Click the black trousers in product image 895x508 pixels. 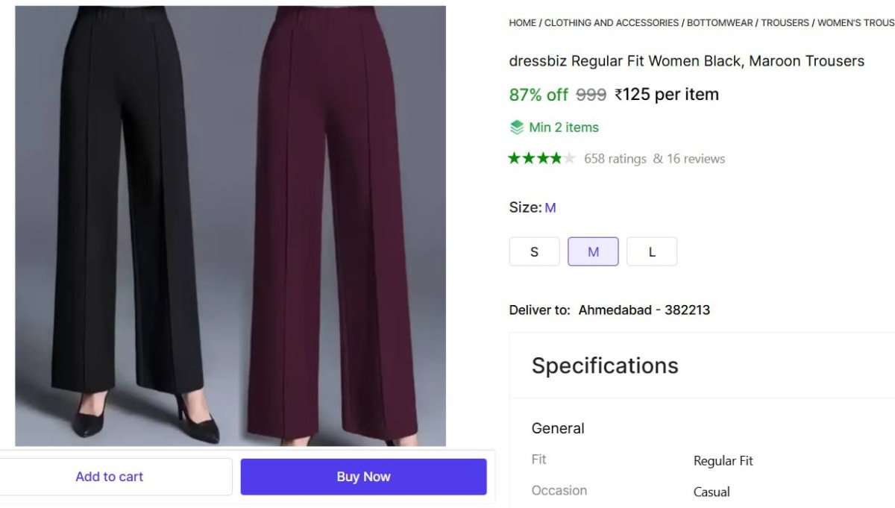click(127, 224)
